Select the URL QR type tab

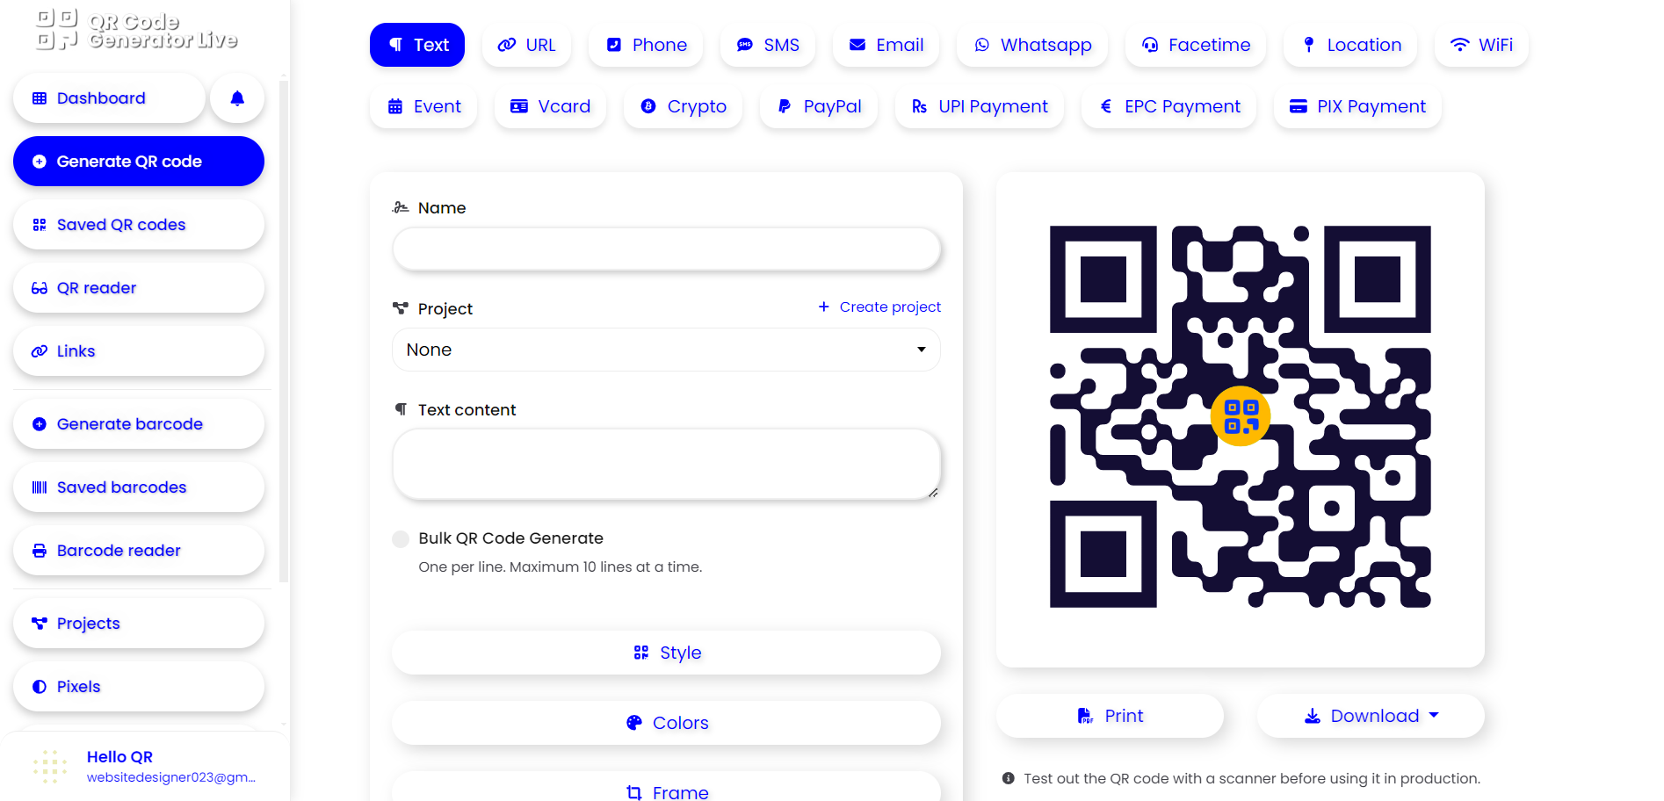pos(526,45)
